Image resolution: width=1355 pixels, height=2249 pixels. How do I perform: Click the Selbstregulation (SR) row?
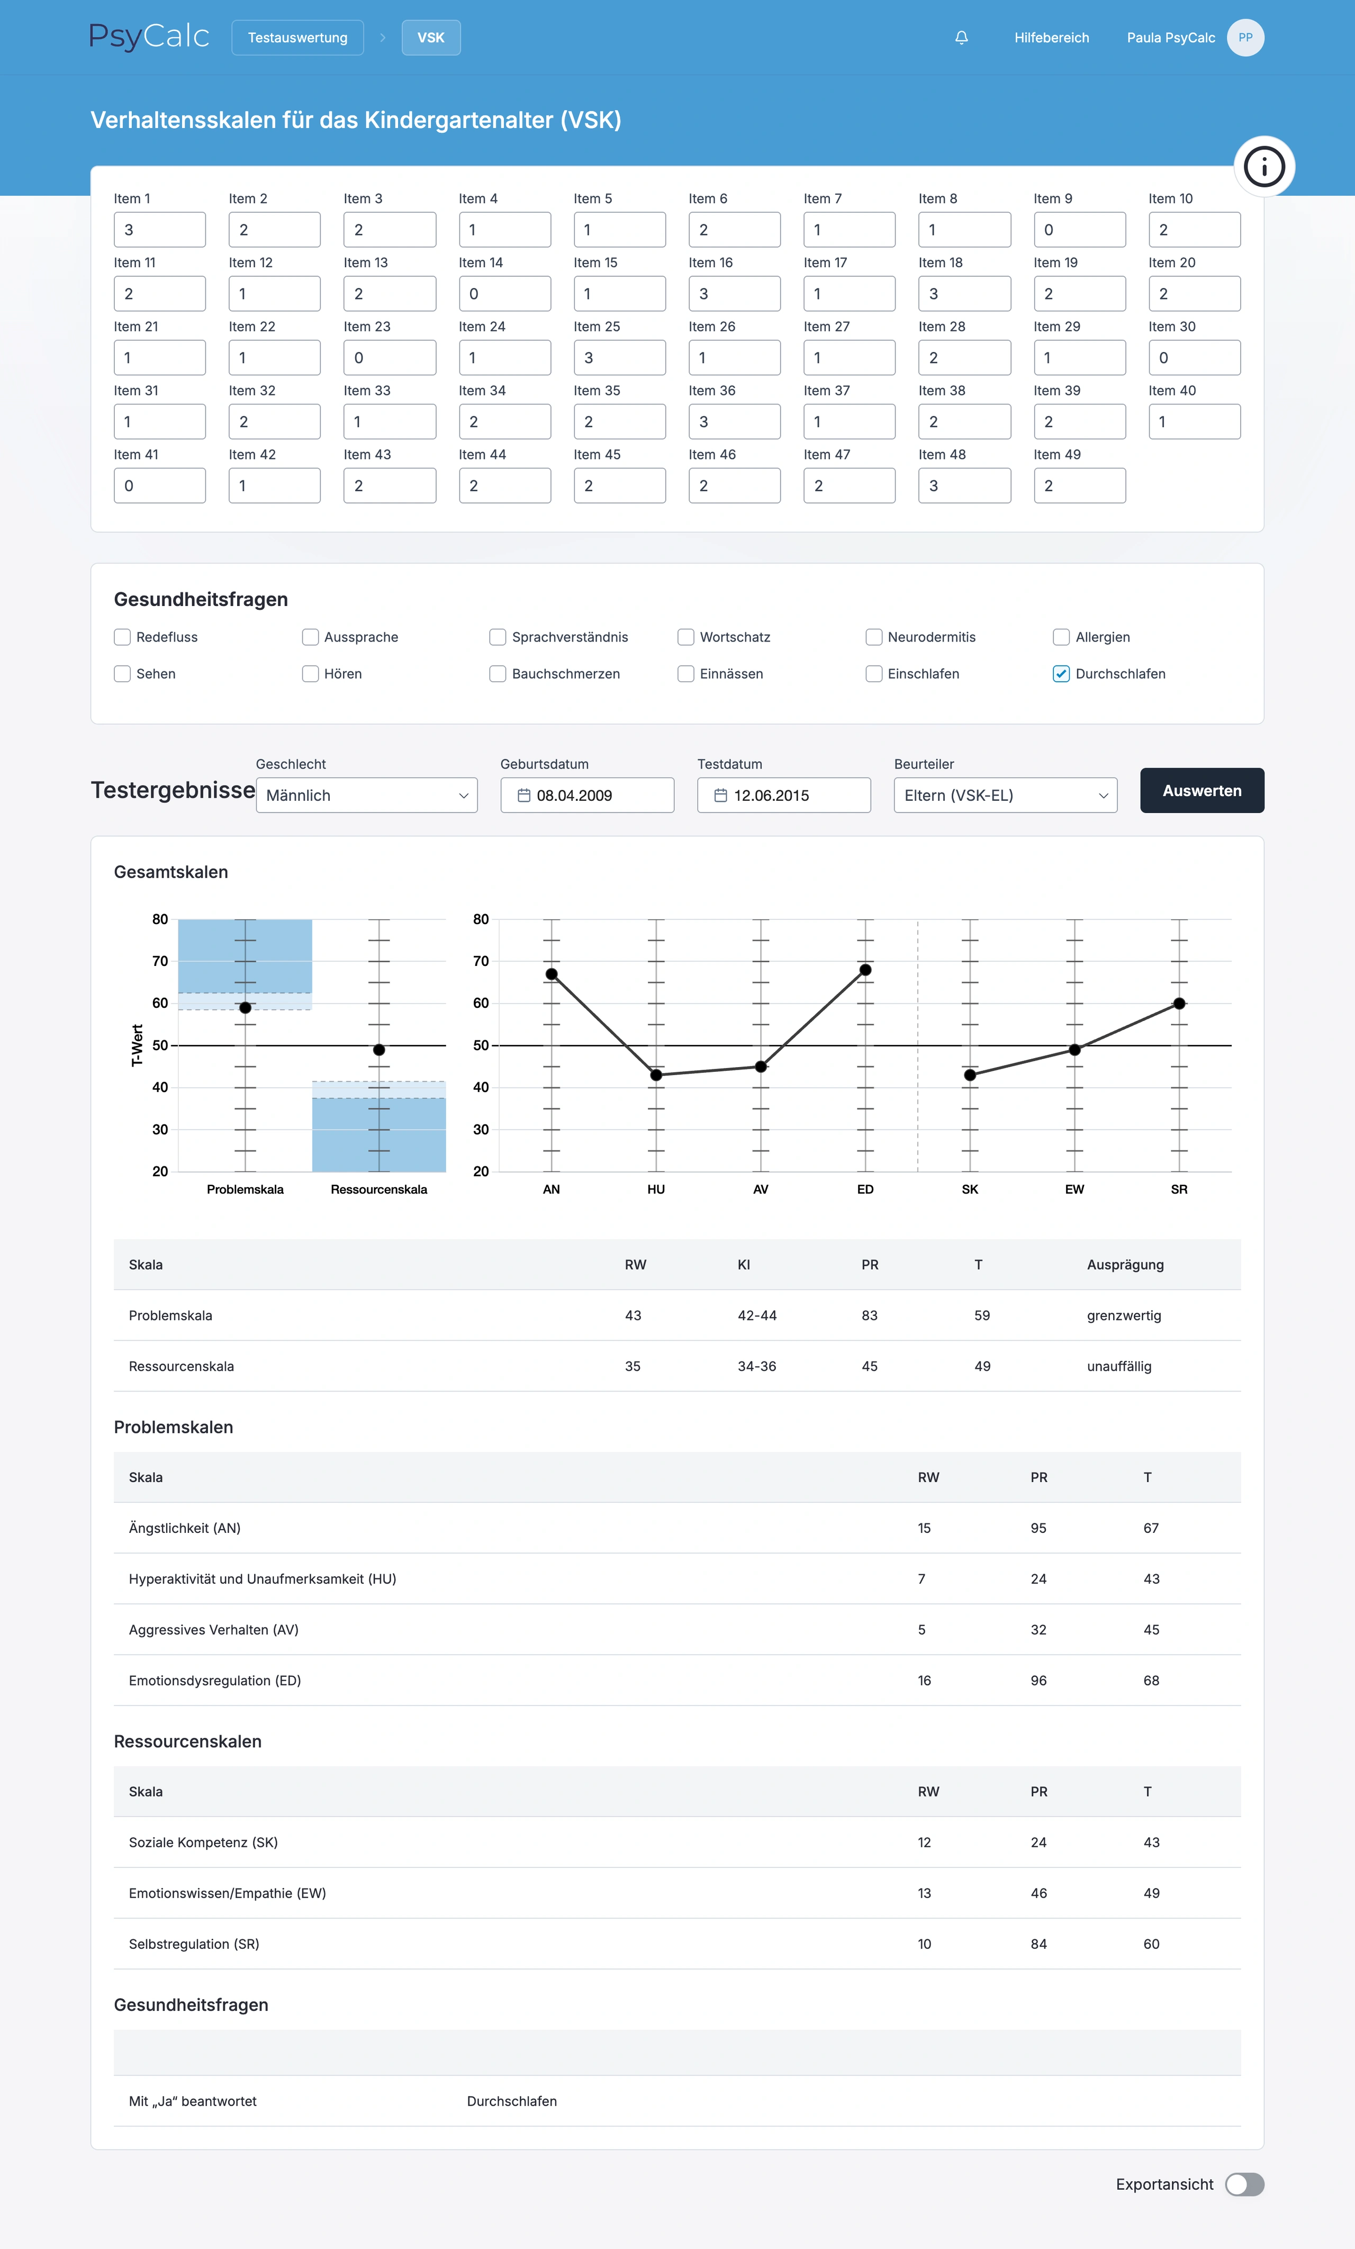[x=677, y=1944]
